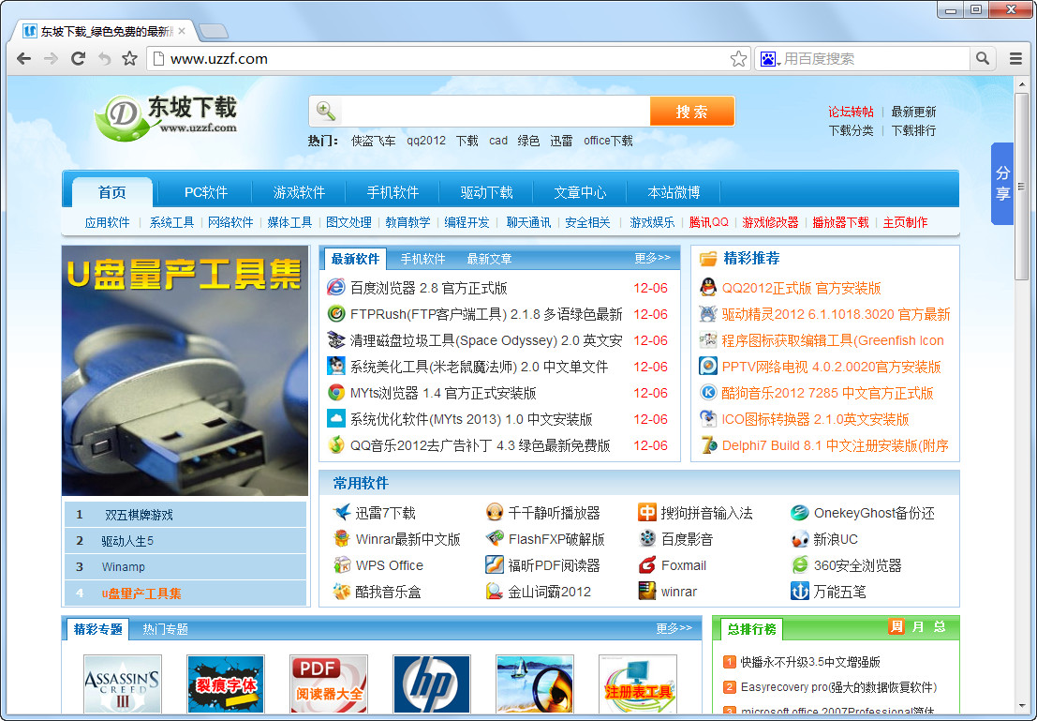Open the HP logo thumbnail
Screen dimensions: 1037x721
[x=432, y=683]
